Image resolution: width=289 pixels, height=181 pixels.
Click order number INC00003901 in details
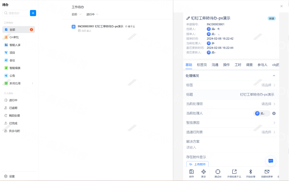coord(215,24)
